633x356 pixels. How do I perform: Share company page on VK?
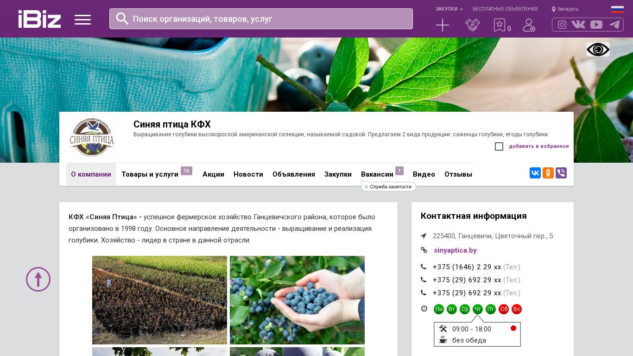(x=535, y=173)
